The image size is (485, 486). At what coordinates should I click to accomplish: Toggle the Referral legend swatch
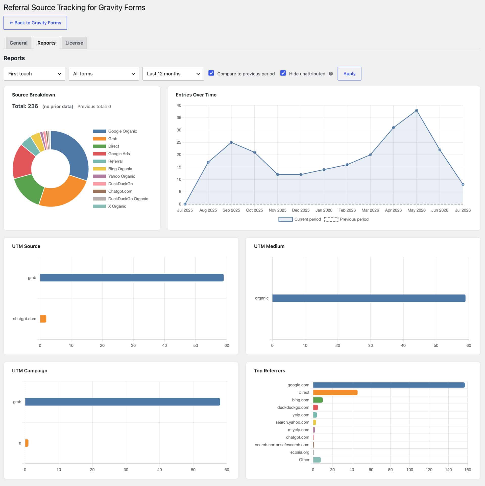tap(99, 161)
